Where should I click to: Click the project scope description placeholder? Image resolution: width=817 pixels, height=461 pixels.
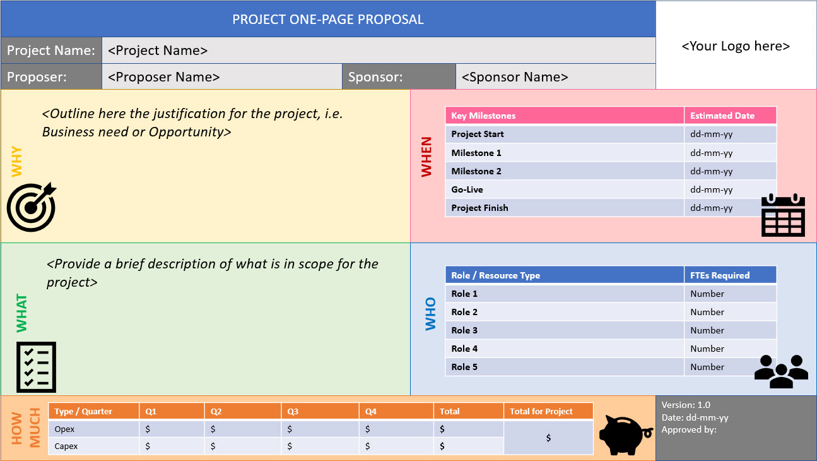(213, 273)
